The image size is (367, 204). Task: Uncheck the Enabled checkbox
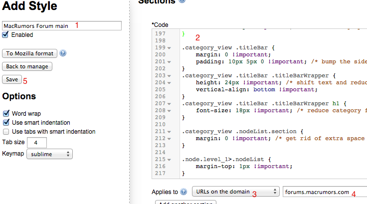(x=5, y=35)
